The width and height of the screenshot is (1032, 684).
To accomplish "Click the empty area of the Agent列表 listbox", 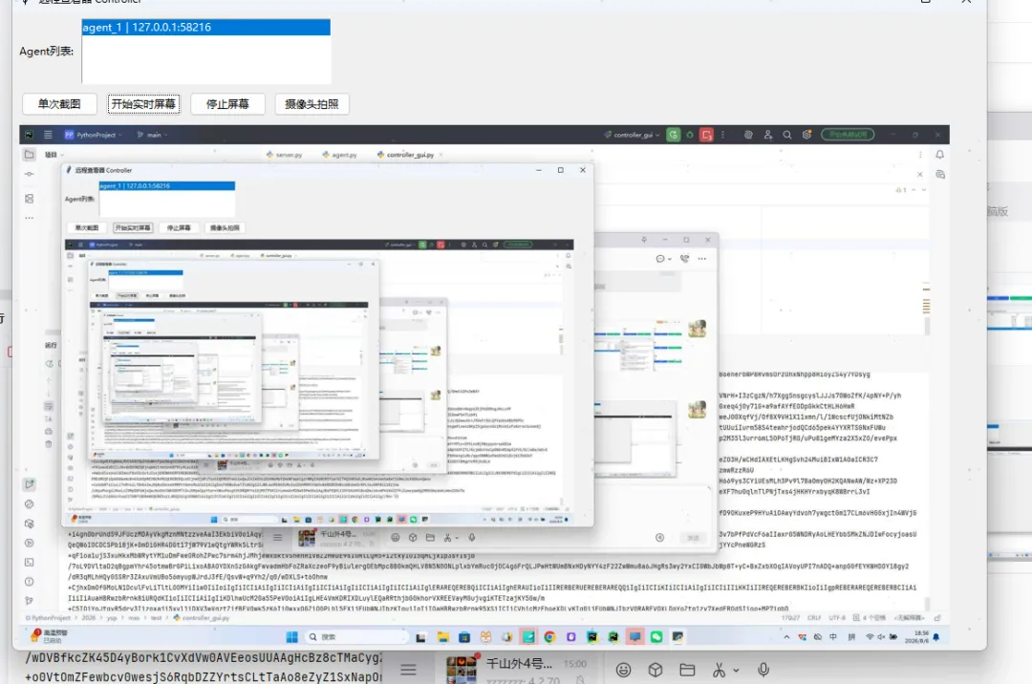I will pyautogui.click(x=206, y=59).
